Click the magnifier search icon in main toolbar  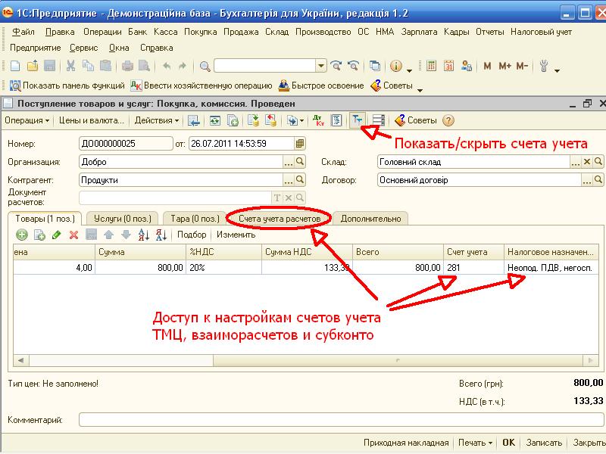205,67
